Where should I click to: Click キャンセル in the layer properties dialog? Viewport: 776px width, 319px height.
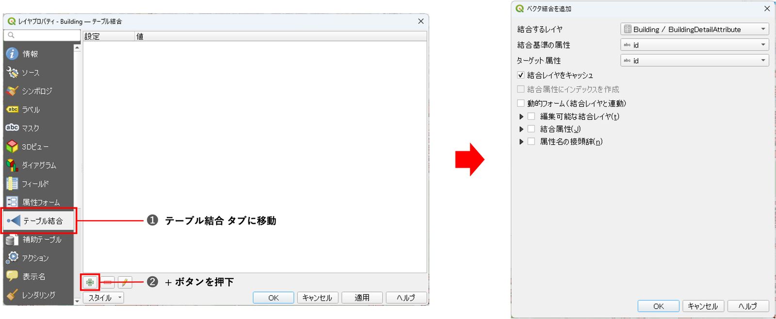(317, 298)
